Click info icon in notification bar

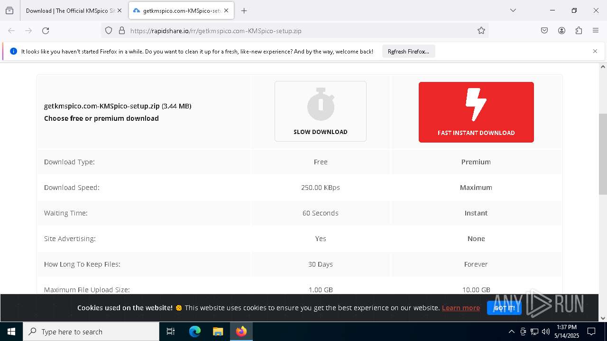pos(13,51)
